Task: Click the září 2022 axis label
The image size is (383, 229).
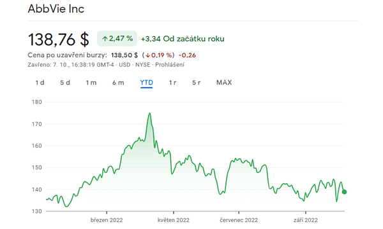Action: point(306,220)
